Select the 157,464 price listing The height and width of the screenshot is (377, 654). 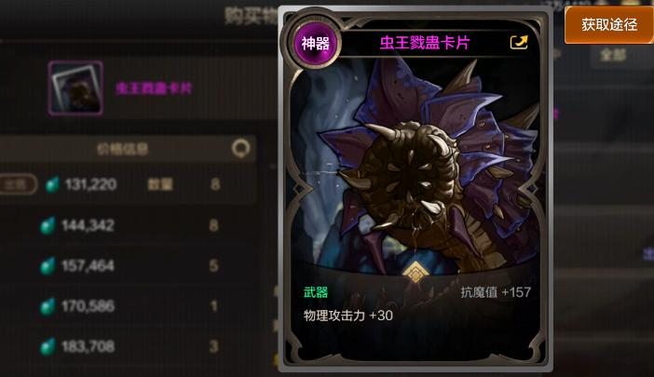tap(129, 266)
